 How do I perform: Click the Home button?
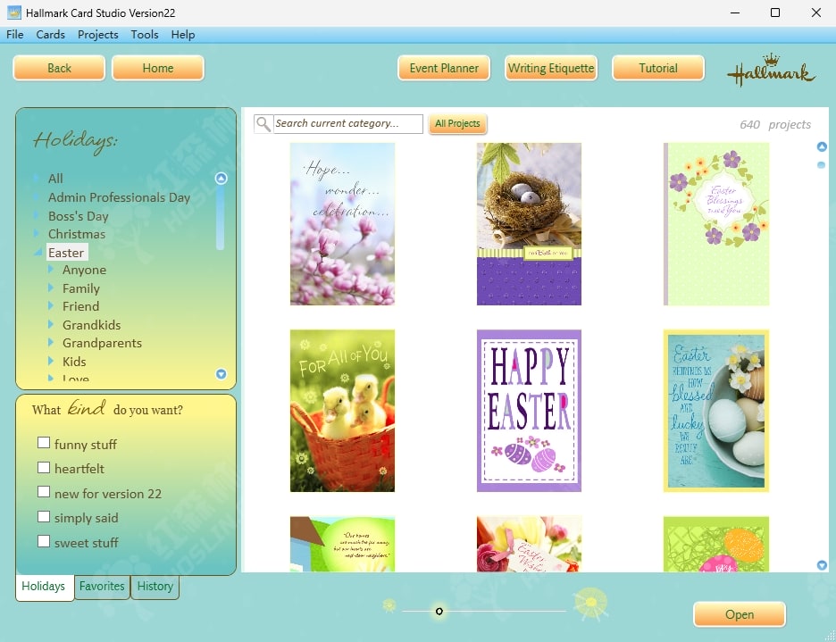point(158,68)
